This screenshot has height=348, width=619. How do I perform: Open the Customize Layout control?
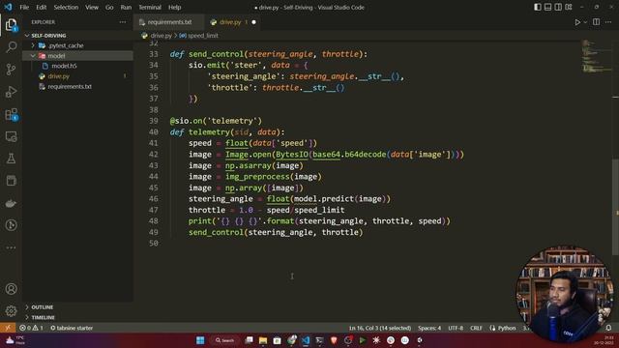569,7
